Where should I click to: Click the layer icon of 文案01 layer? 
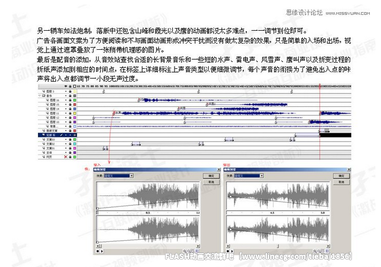tap(44, 148)
